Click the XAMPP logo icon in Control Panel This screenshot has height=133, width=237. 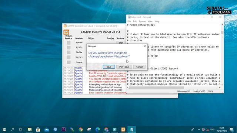coord(66,32)
